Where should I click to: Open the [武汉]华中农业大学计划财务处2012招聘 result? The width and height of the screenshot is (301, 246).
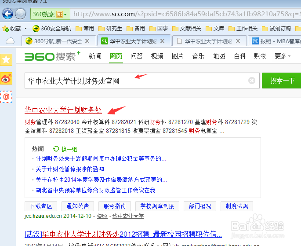123,234
